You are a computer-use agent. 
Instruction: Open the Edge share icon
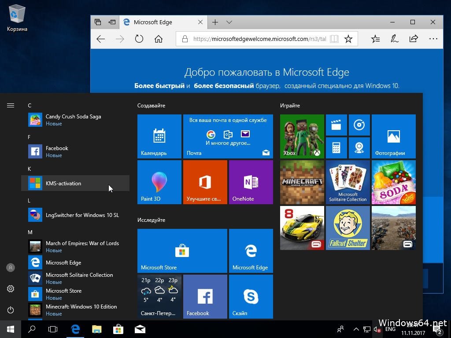pos(414,39)
